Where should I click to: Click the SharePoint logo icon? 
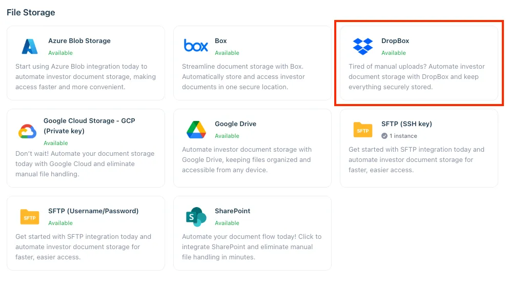196,217
